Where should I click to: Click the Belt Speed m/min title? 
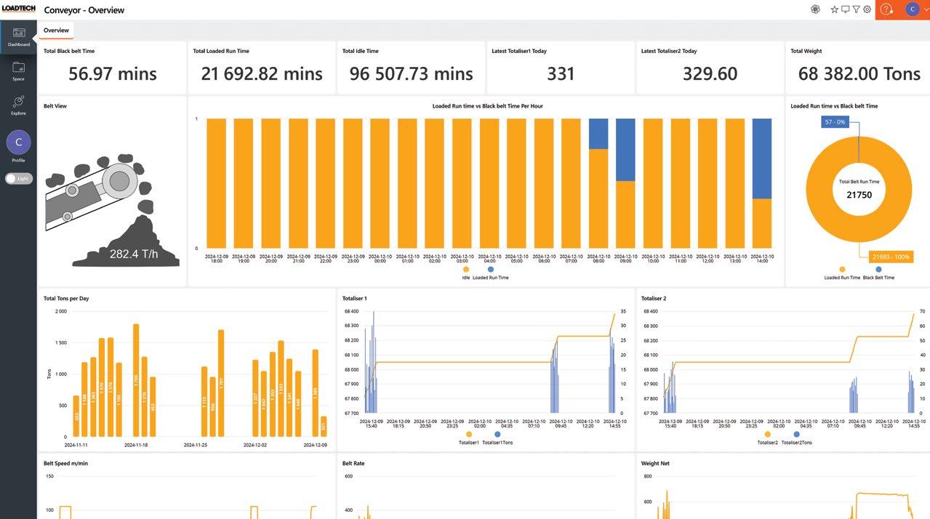65,463
